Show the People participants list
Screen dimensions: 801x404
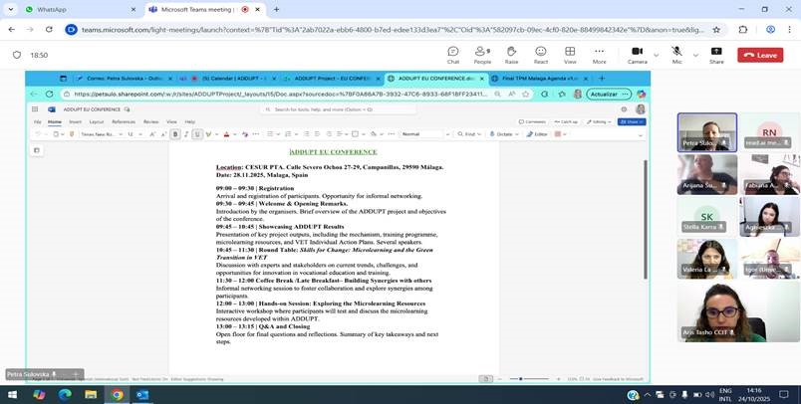pos(482,54)
